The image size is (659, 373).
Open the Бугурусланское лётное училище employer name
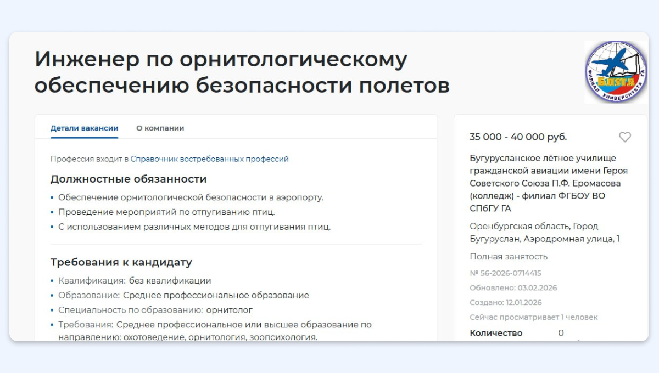click(x=548, y=183)
